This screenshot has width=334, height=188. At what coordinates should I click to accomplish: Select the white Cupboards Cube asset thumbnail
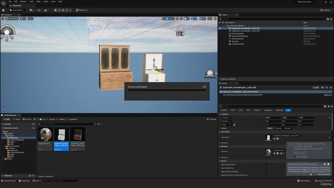coord(62,135)
